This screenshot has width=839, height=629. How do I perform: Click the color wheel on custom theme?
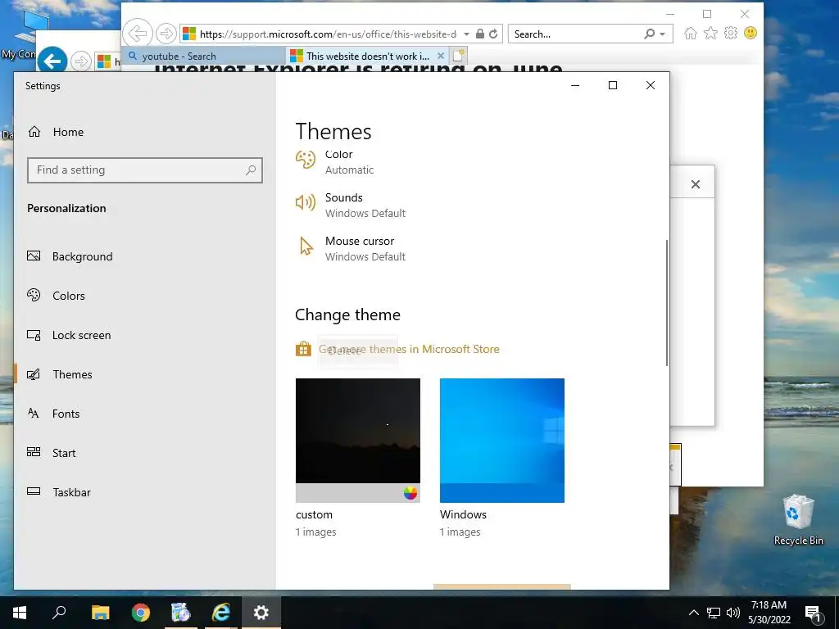click(x=410, y=493)
